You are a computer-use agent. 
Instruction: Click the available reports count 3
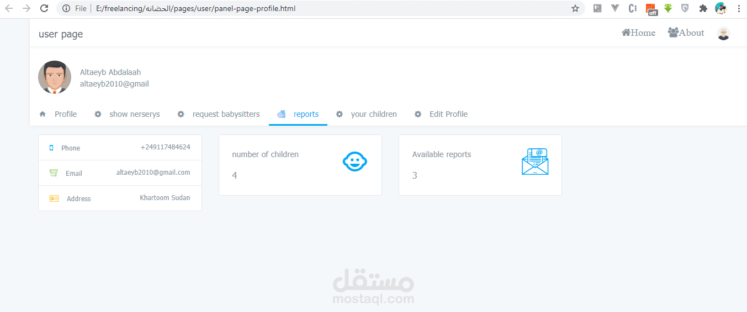(415, 175)
